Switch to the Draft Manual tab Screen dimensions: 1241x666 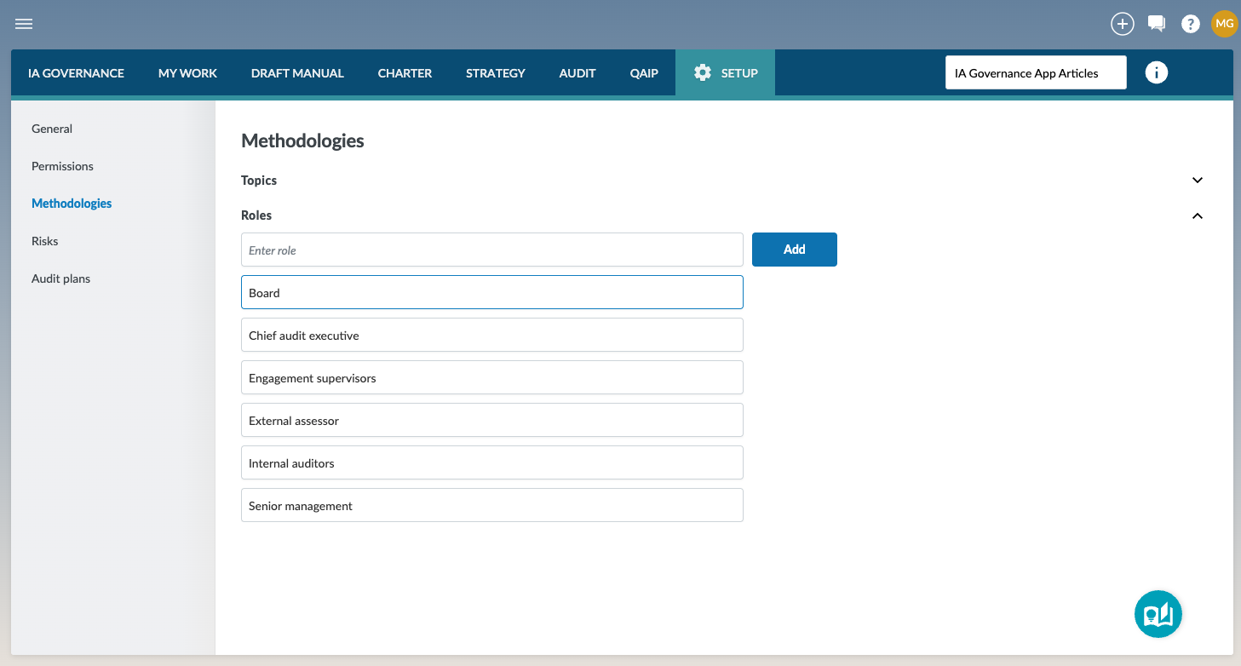coord(297,73)
